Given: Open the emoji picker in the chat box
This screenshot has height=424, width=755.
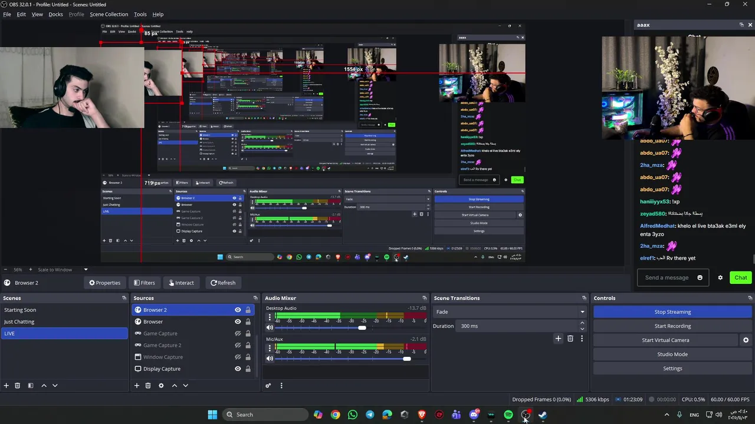Looking at the screenshot, I should point(700,277).
